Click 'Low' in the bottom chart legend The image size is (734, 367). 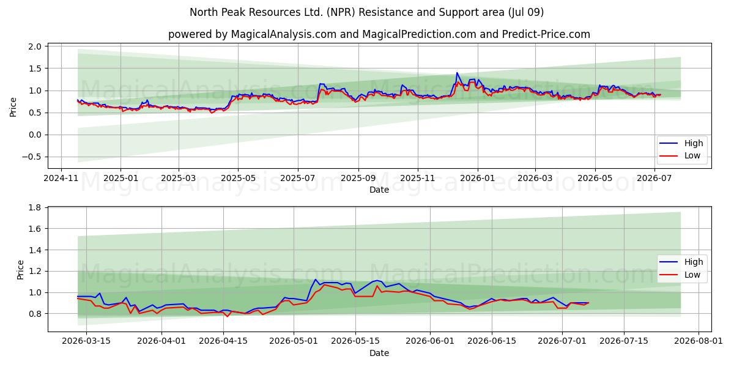click(x=692, y=275)
